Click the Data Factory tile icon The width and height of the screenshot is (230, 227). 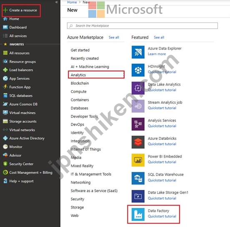pos(138,214)
